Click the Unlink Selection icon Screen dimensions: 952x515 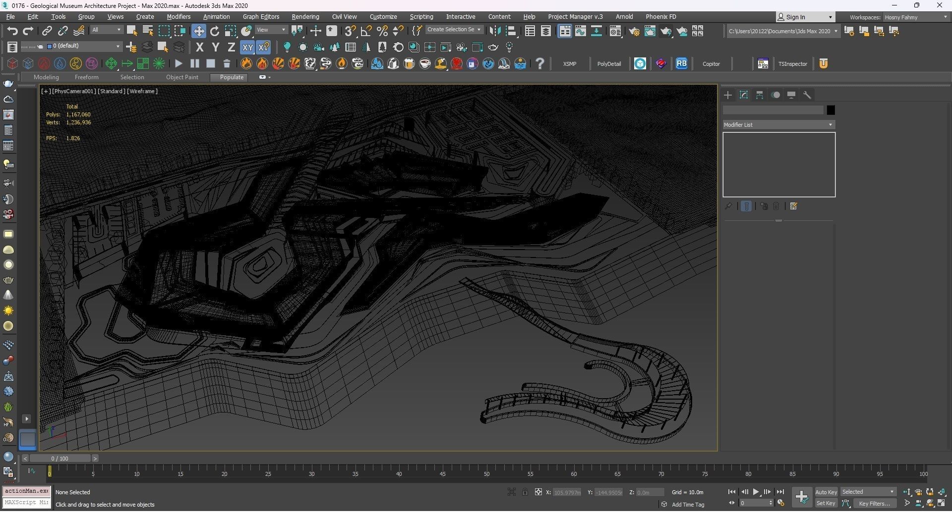click(x=62, y=31)
